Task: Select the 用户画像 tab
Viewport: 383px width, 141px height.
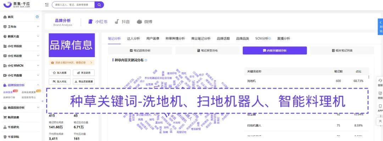Action: (152, 38)
